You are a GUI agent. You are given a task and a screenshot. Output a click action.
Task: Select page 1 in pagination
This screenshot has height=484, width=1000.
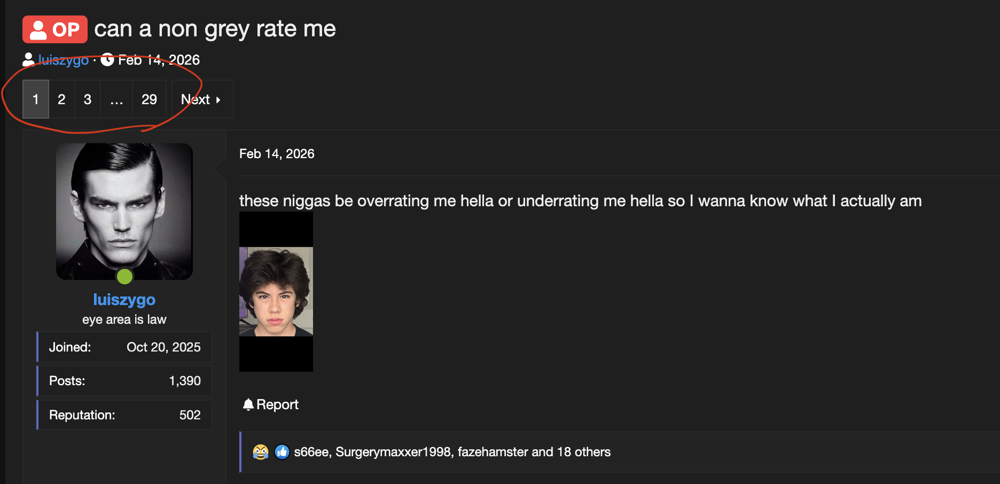click(36, 99)
